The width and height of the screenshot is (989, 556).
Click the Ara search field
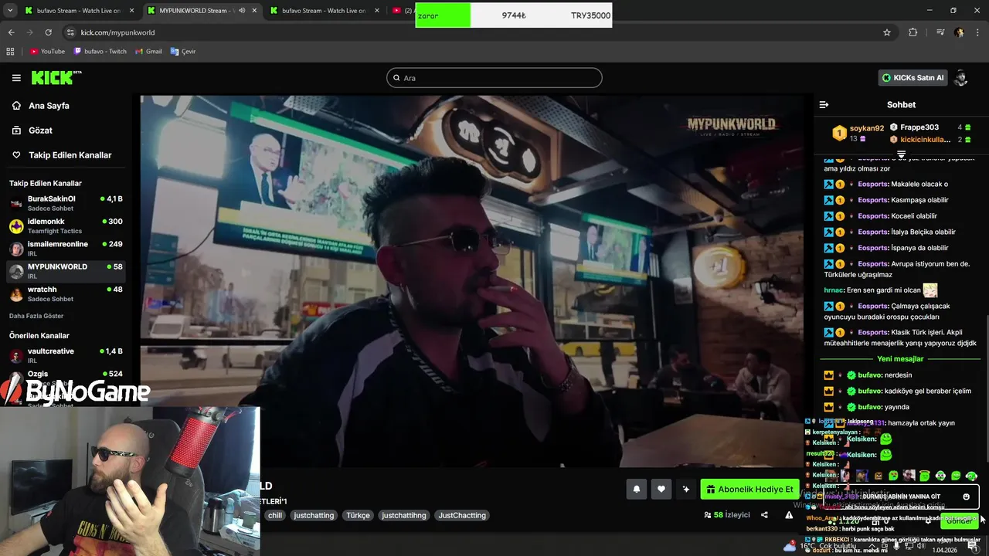point(494,78)
